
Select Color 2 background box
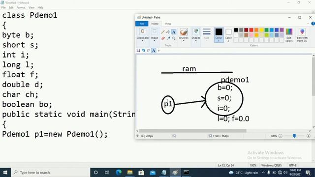click(x=228, y=35)
